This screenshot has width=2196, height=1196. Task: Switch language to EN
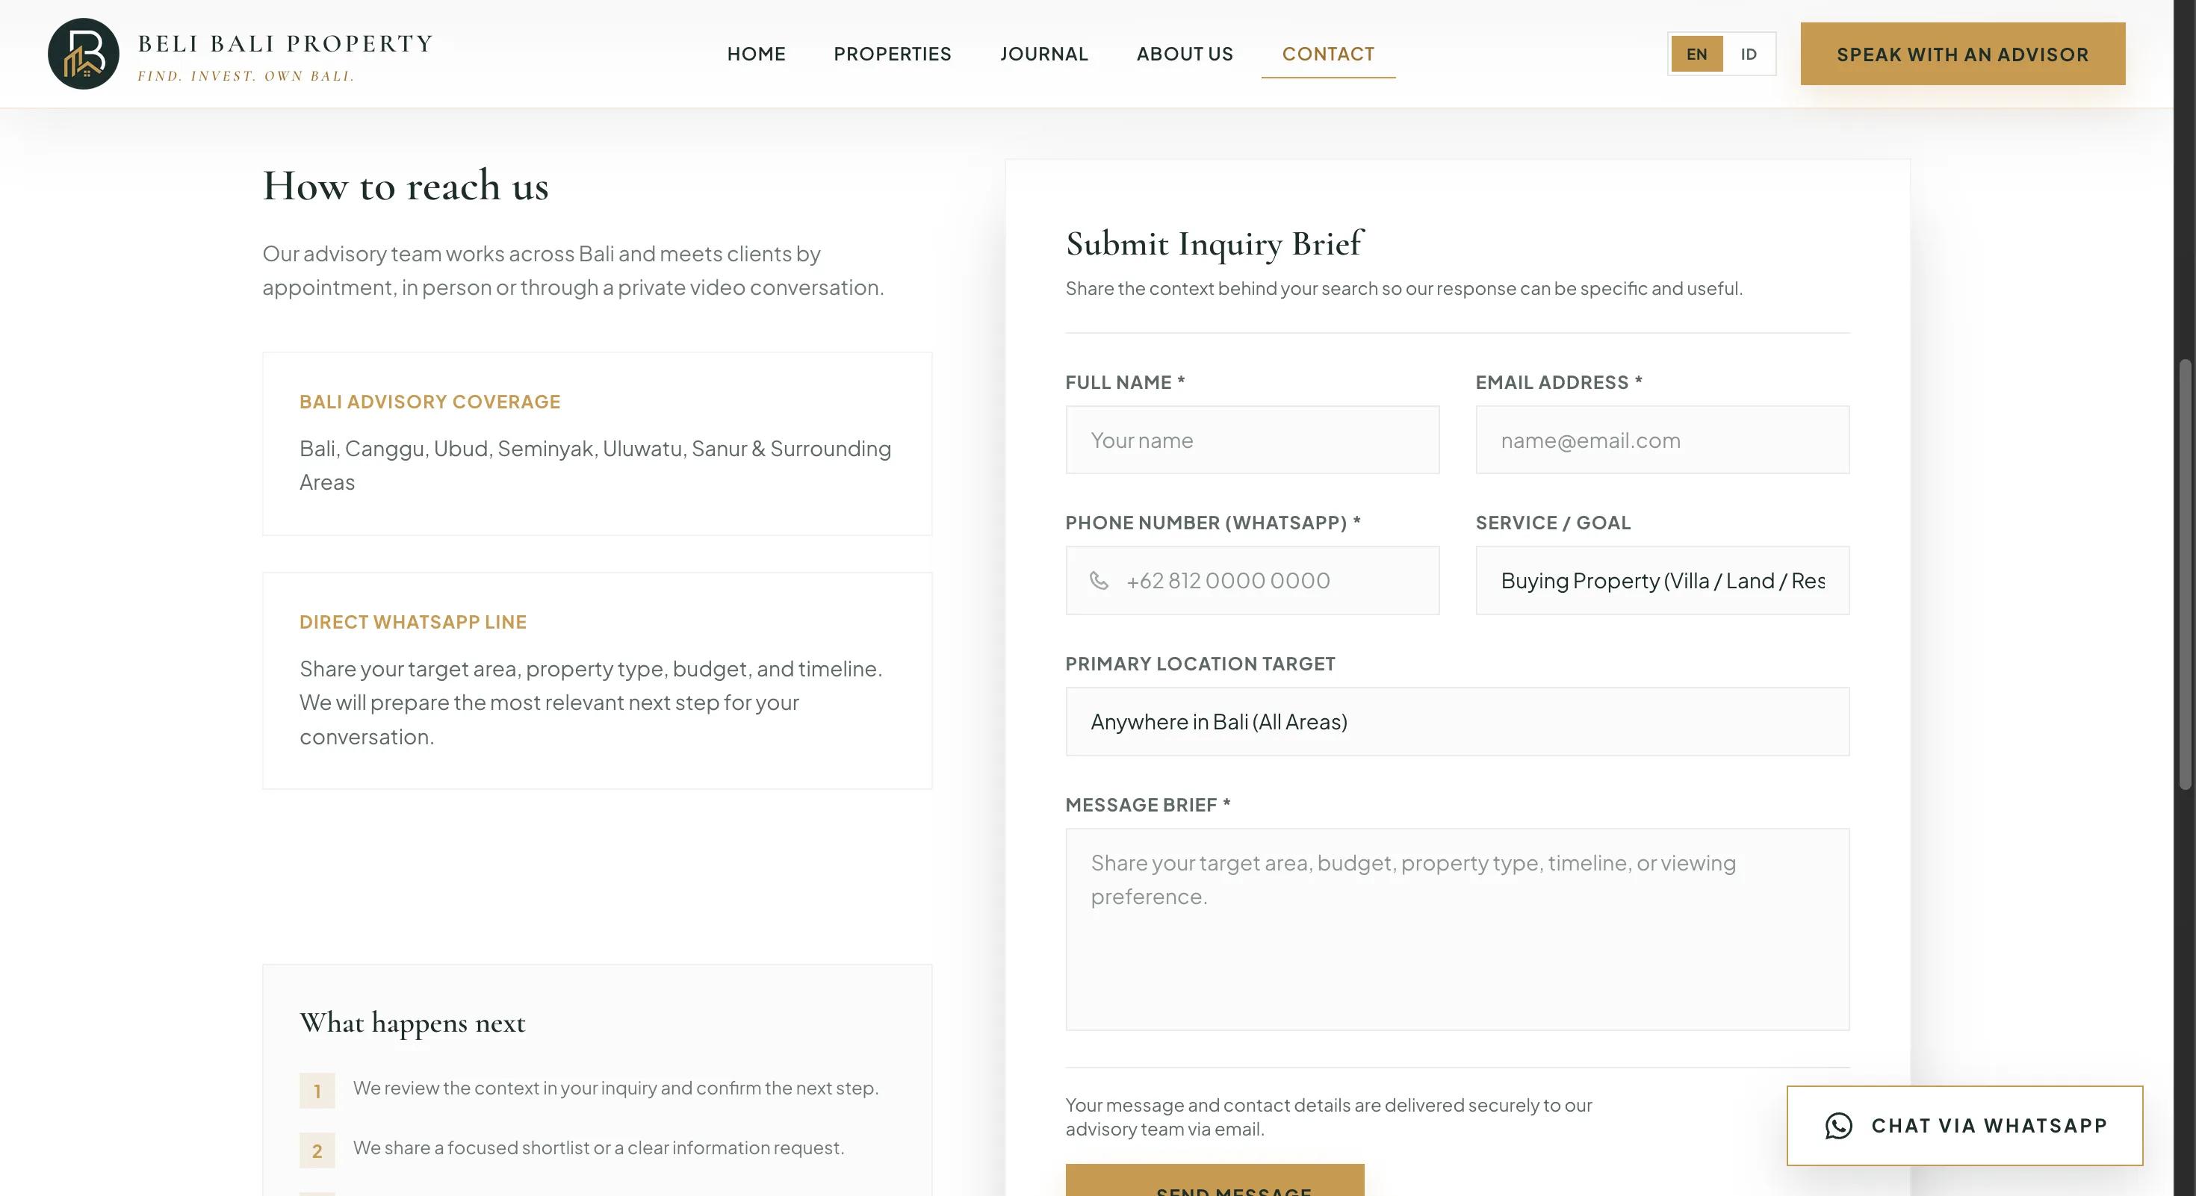click(x=1696, y=54)
